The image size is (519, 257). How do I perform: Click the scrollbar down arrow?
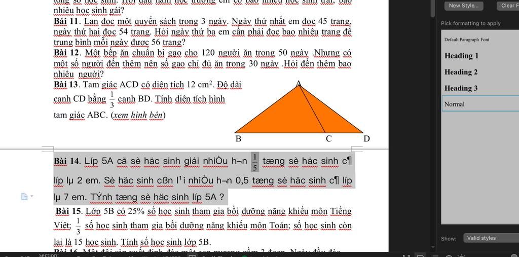(433, 247)
